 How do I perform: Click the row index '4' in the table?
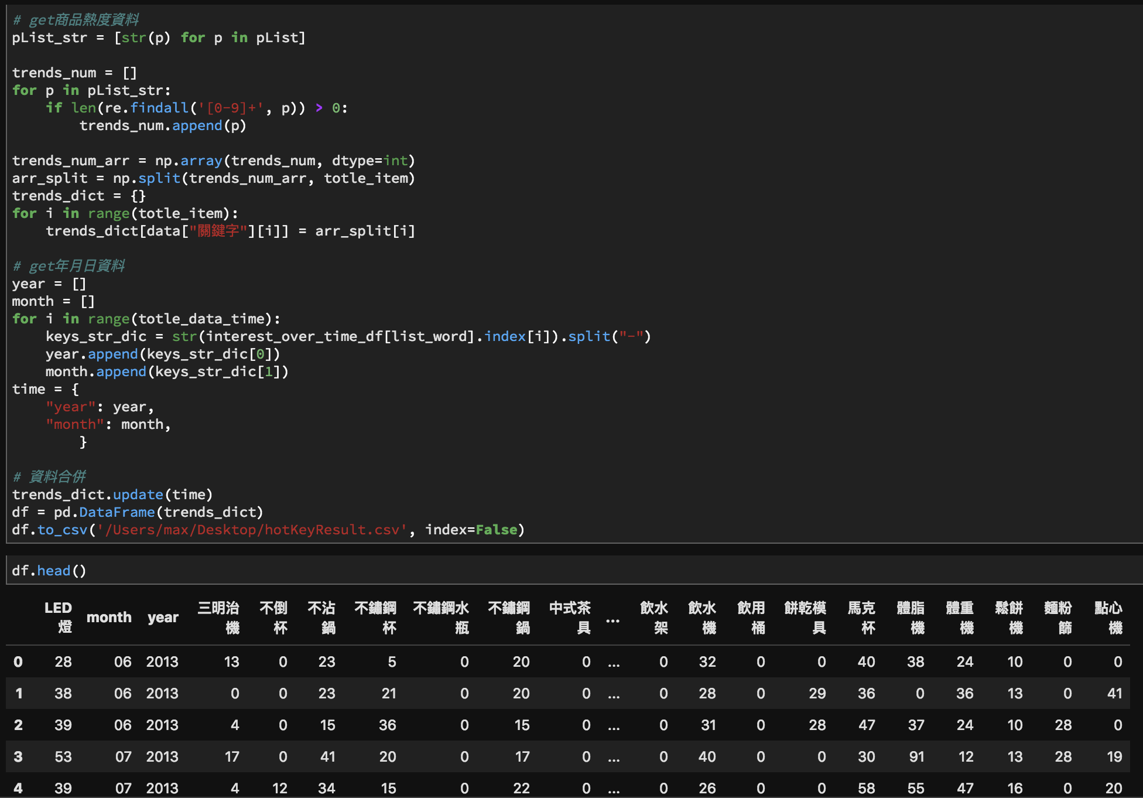point(18,788)
